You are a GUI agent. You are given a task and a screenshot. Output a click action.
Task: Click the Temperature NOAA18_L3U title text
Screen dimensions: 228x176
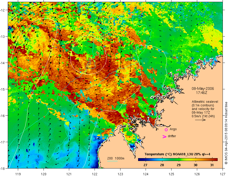click(x=177, y=154)
